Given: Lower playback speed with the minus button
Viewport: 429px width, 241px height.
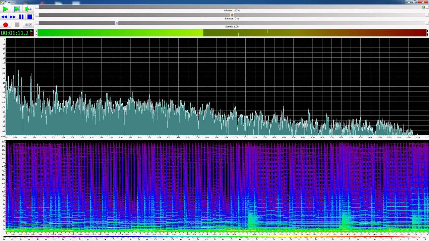Looking at the screenshot, I should [x=37, y=23].
